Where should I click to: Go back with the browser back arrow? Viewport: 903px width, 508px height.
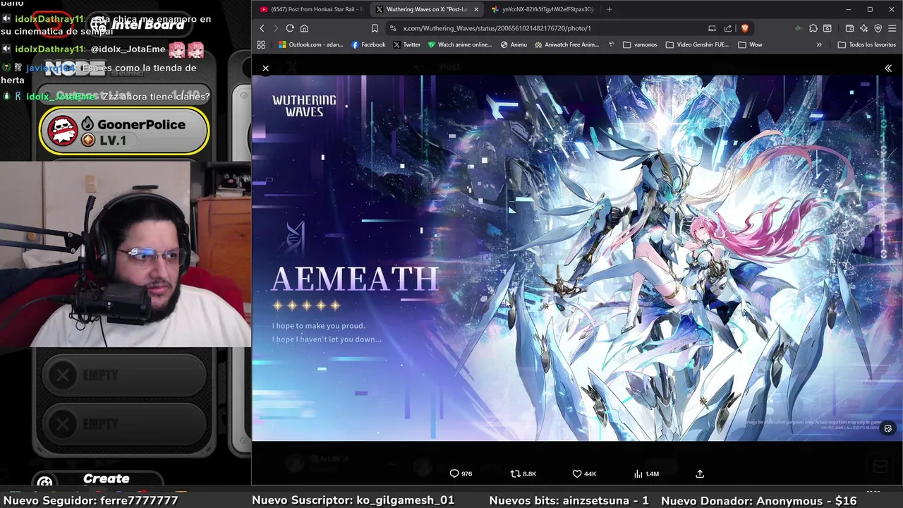pyautogui.click(x=262, y=28)
